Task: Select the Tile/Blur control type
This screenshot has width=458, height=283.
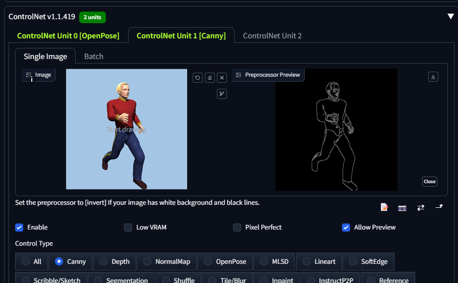Action: pos(227,278)
